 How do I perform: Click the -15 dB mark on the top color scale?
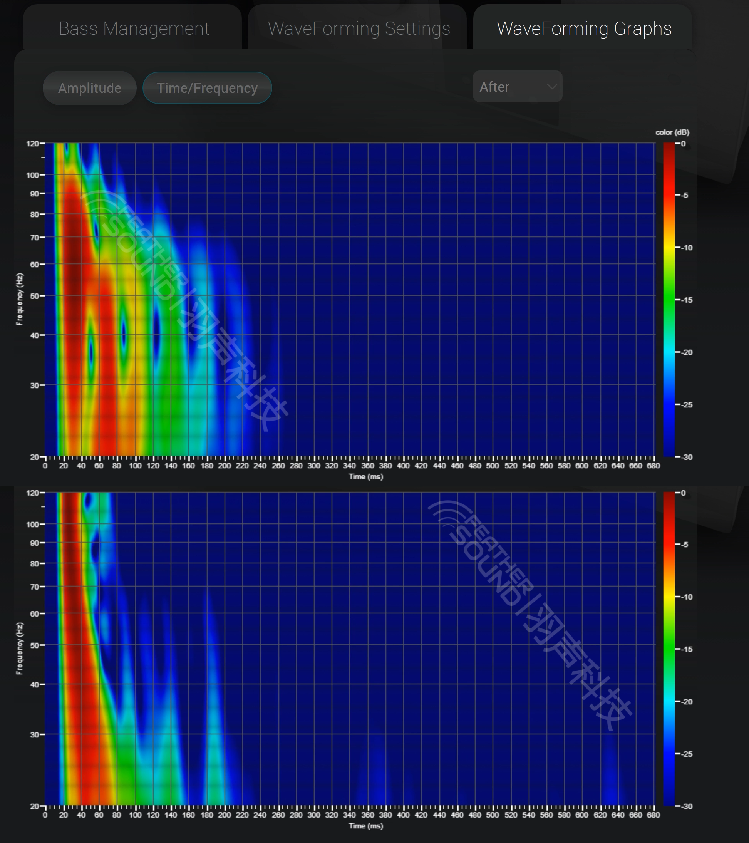(686, 300)
